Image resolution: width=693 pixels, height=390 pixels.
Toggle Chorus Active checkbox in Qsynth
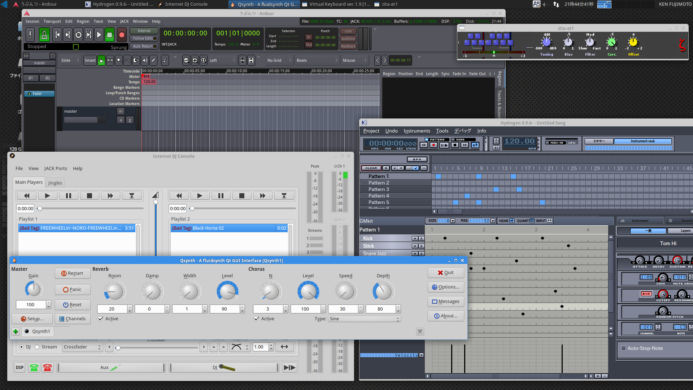click(x=257, y=319)
